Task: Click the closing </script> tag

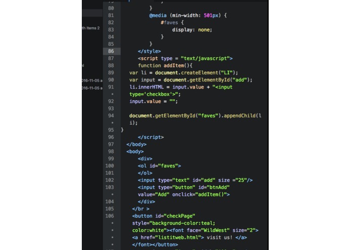Action: click(151, 137)
